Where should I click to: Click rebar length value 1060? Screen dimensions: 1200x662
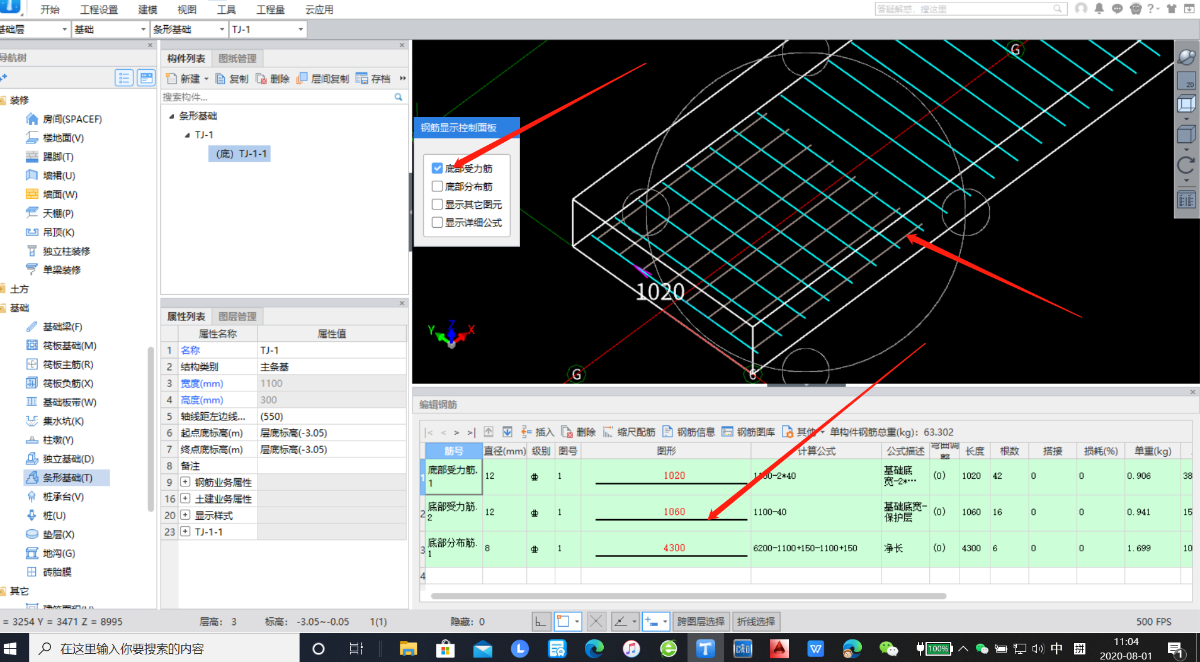(x=674, y=512)
